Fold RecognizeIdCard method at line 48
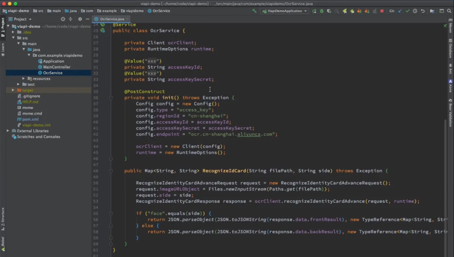The image size is (454, 257). 111,171
